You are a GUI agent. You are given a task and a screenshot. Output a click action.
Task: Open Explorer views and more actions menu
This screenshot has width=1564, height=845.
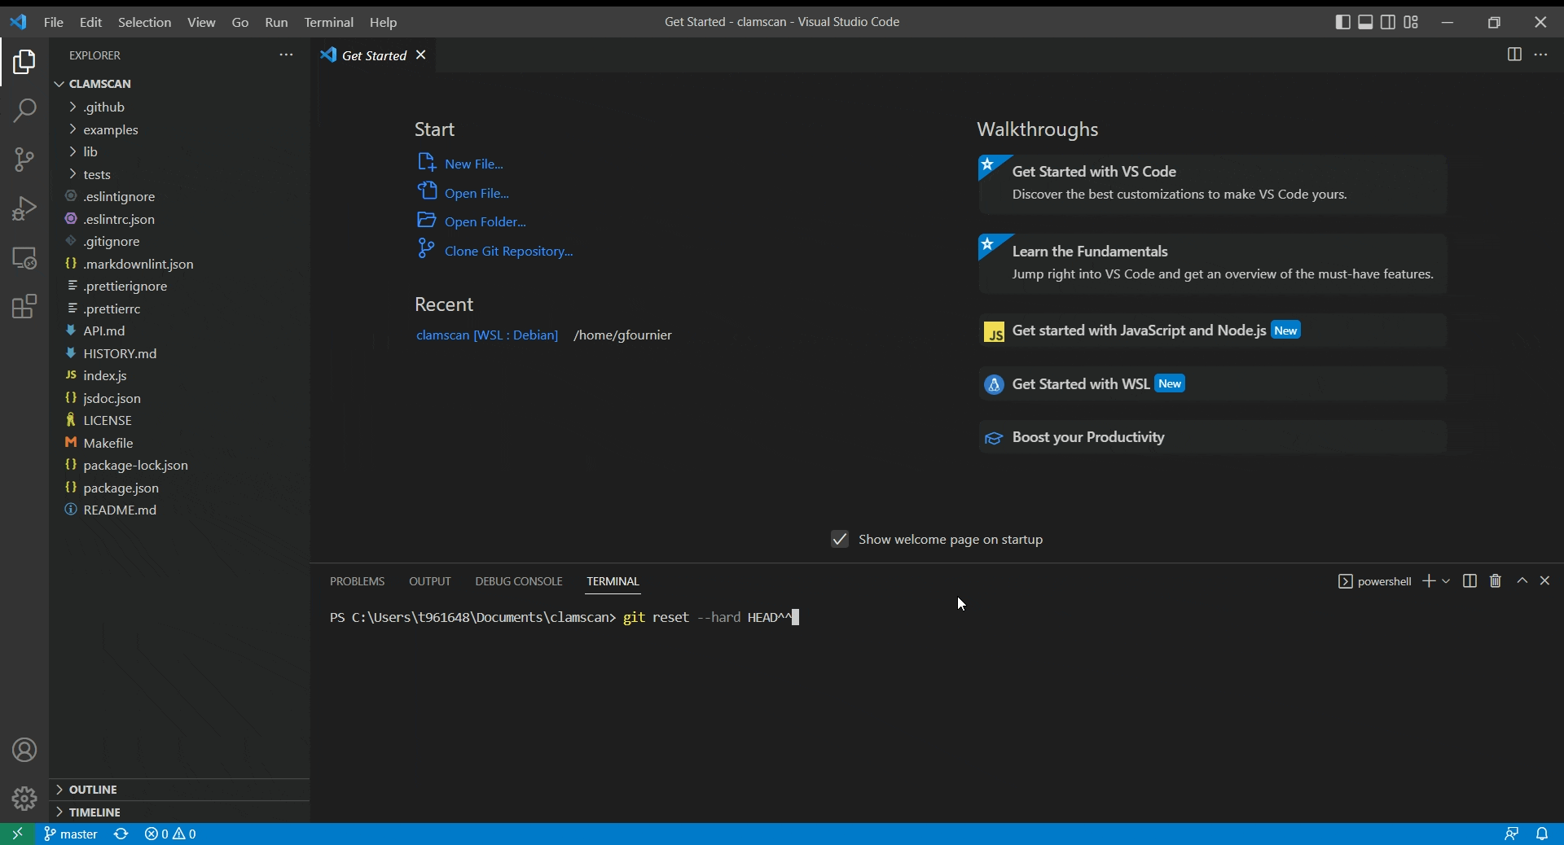(286, 55)
